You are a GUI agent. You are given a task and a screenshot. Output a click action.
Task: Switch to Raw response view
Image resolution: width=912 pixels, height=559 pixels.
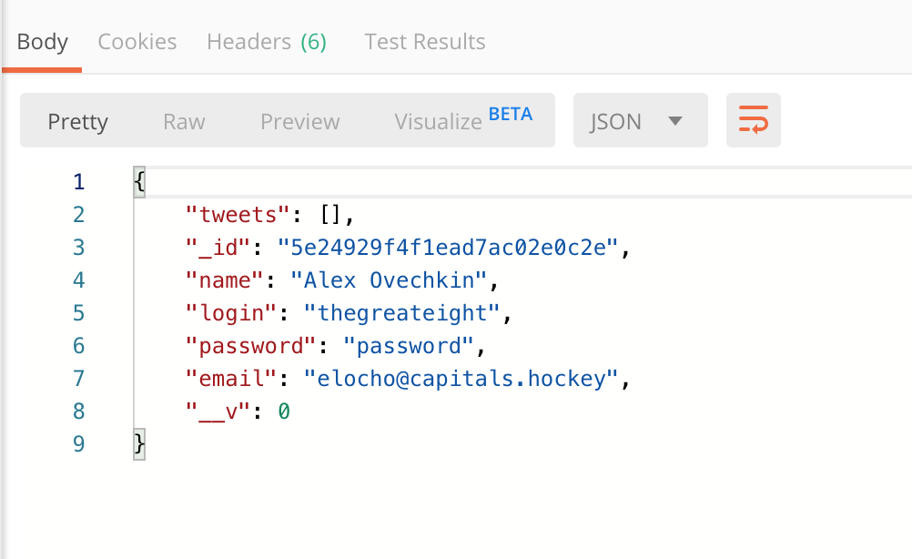point(184,122)
